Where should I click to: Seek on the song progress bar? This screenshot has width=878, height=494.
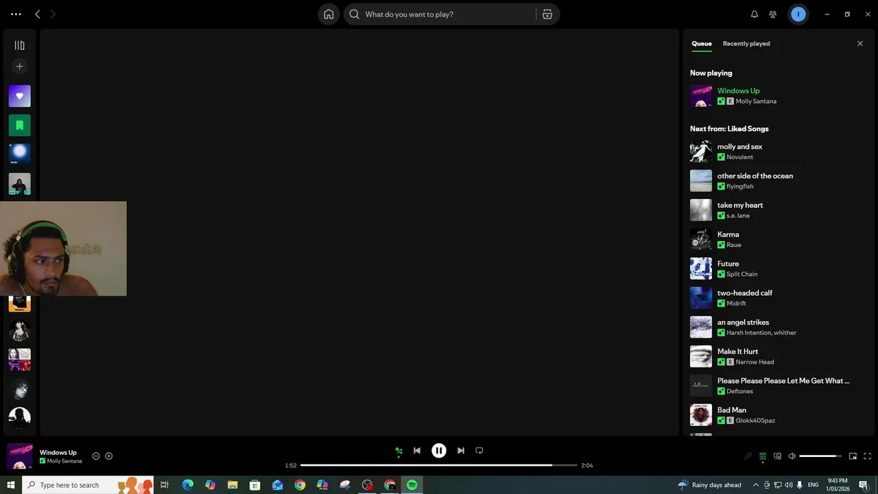(439, 465)
